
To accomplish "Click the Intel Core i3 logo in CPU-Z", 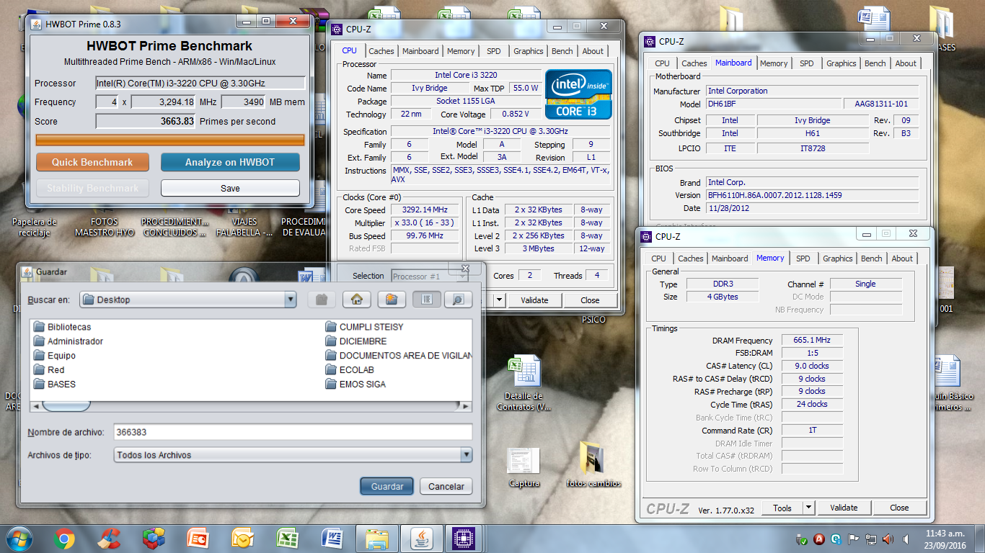I will tap(578, 94).
